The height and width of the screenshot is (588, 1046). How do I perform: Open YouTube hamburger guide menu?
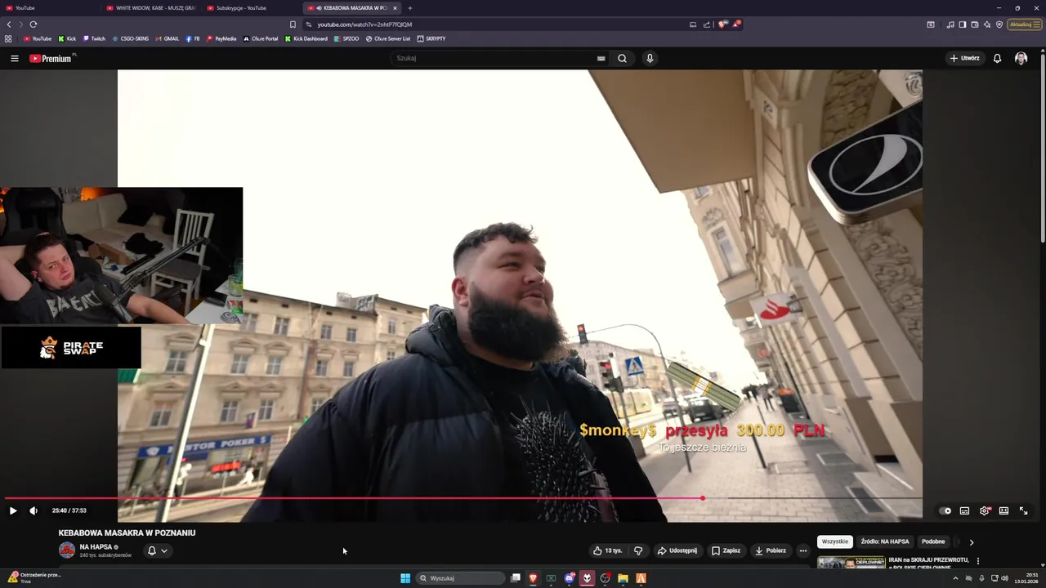click(x=14, y=58)
